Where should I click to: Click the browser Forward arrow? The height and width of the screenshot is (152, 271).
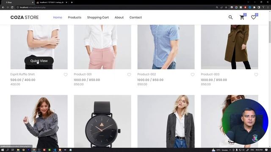(8, 8)
